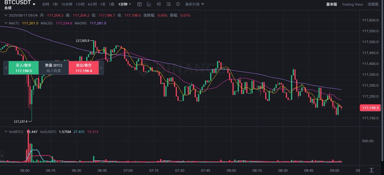Click the 涨跌幅 0.00% value
This screenshot has width=384, height=175.
pyautogui.click(x=162, y=15)
